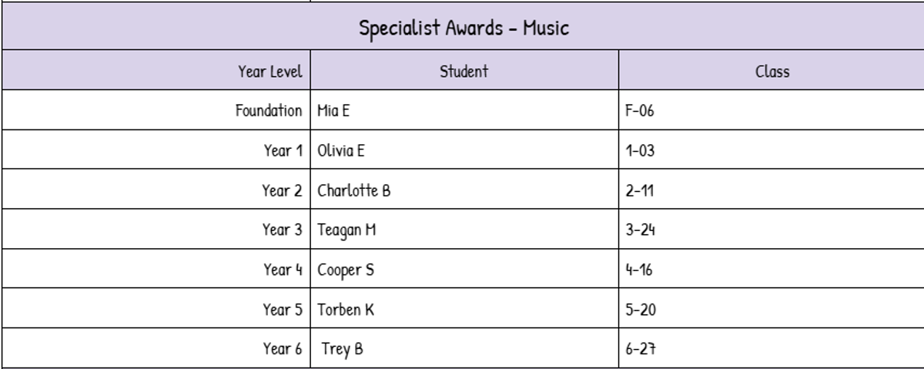The width and height of the screenshot is (924, 369).
Task: Click the 'Year 3' cell
Action: (283, 230)
